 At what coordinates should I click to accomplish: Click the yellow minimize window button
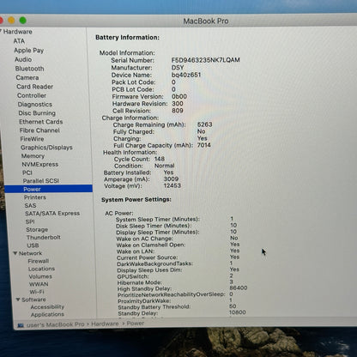11,21
